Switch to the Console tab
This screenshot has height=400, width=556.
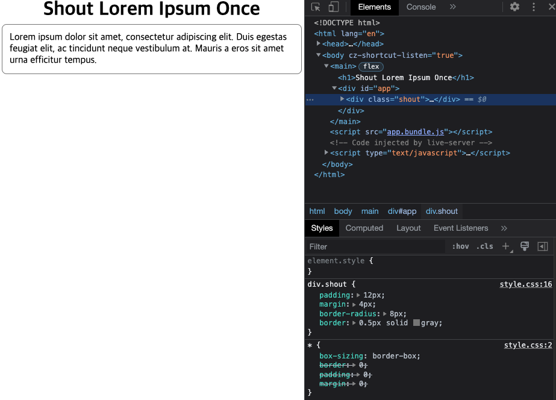pos(421,7)
